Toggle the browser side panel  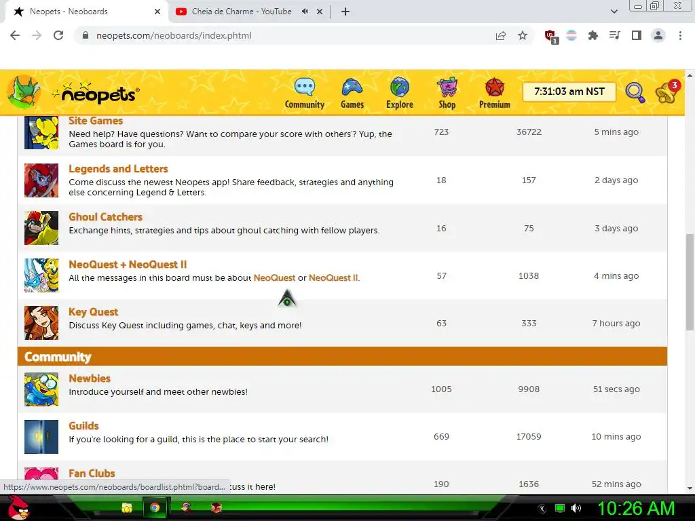pos(637,35)
